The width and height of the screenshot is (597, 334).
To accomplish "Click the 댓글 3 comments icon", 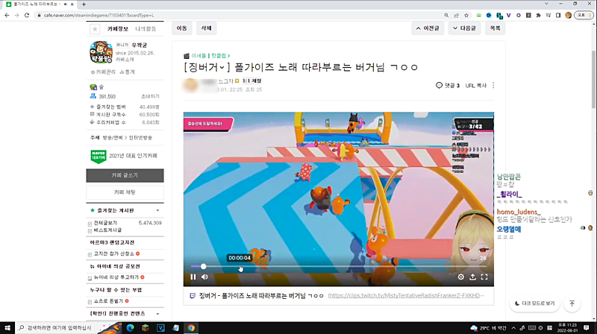I will pos(440,86).
